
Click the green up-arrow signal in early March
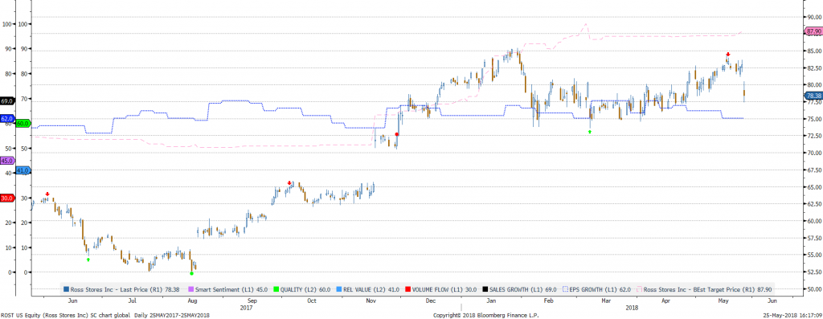click(x=590, y=132)
